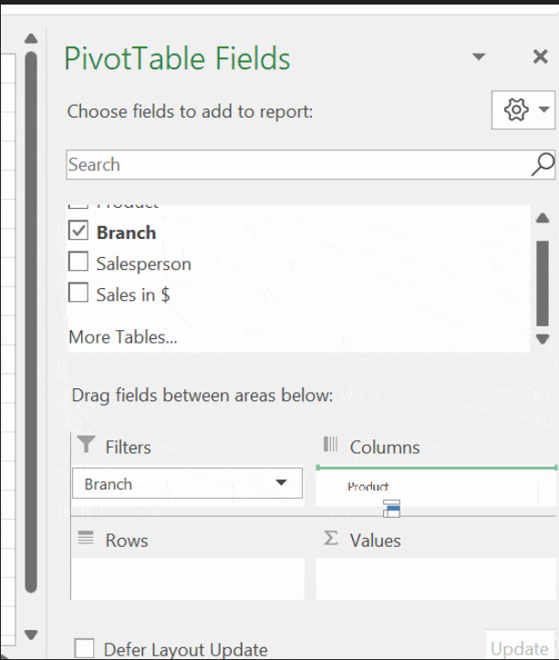
Task: Open the More Tables link
Action: tap(122, 337)
